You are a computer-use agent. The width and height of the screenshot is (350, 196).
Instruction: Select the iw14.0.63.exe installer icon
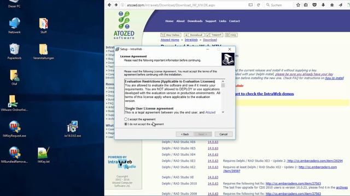[73, 129]
